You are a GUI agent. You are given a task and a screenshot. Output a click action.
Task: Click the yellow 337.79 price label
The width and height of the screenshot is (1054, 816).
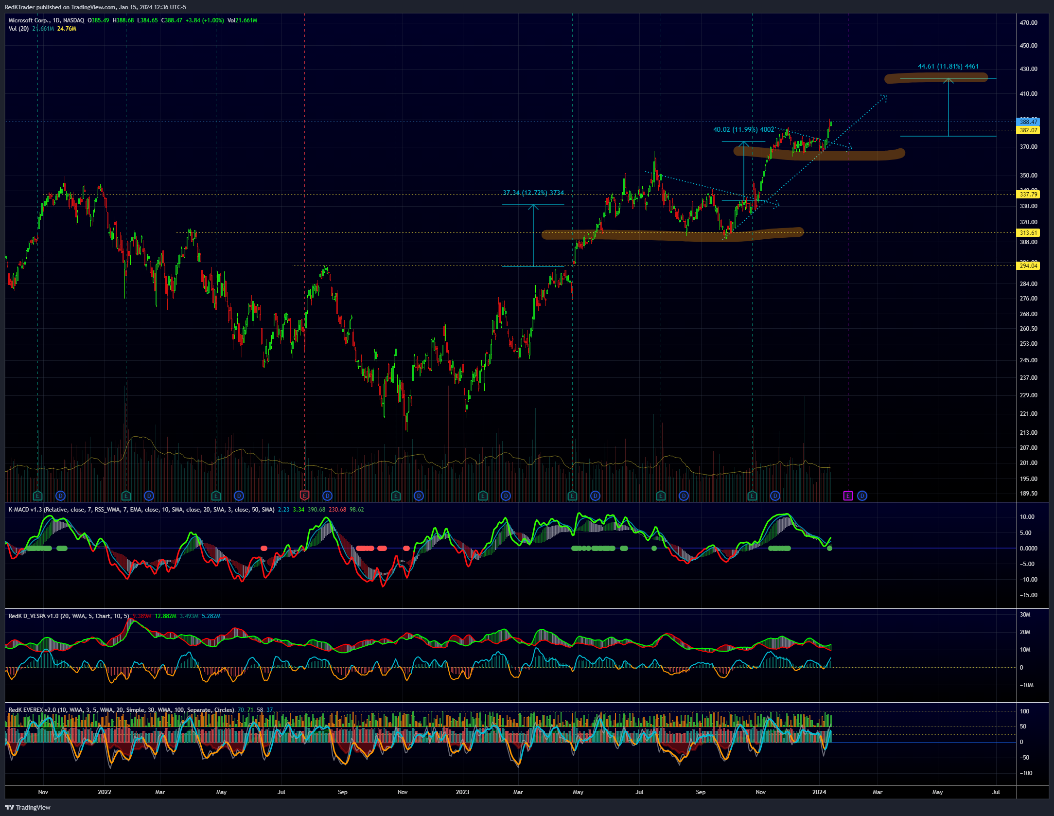(1028, 194)
